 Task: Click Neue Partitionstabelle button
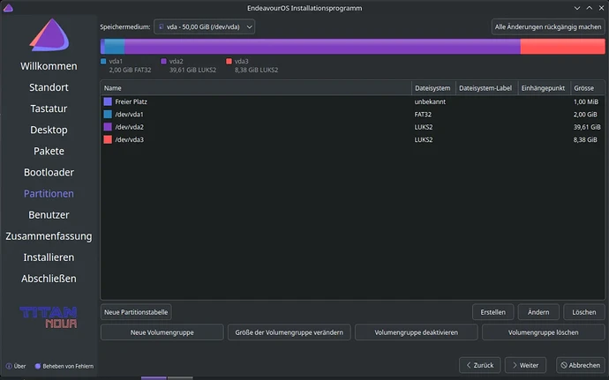point(136,312)
